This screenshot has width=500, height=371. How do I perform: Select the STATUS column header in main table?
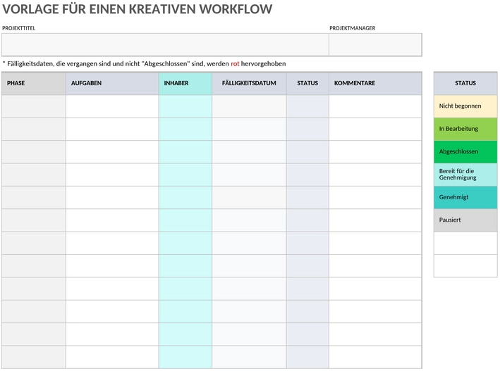pos(307,84)
